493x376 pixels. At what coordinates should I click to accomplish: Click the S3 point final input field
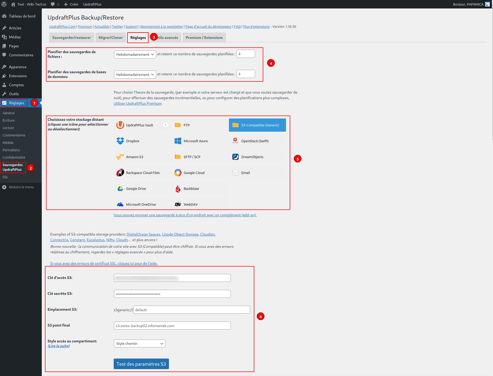point(172,325)
